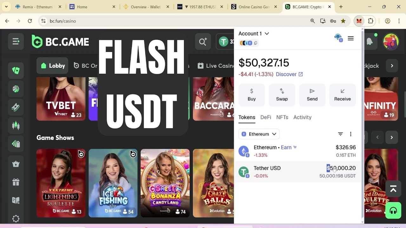
Task: Open the Sweet Bonanza Candyland card
Action: [x=165, y=183]
